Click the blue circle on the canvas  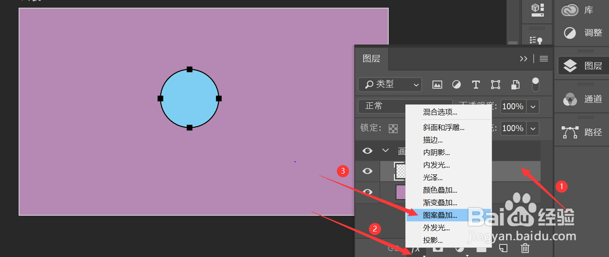click(190, 98)
